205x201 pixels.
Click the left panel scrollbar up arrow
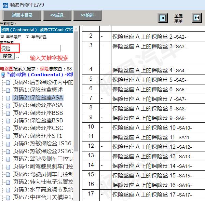(76, 29)
